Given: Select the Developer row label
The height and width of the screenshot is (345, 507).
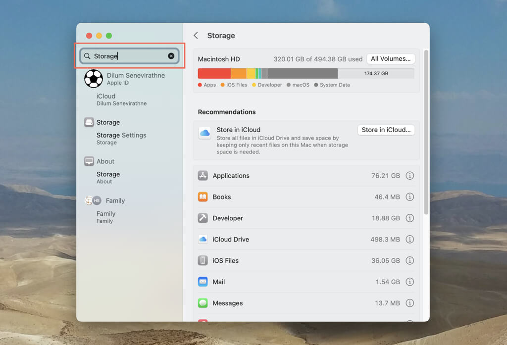Looking at the screenshot, I should click(x=228, y=218).
